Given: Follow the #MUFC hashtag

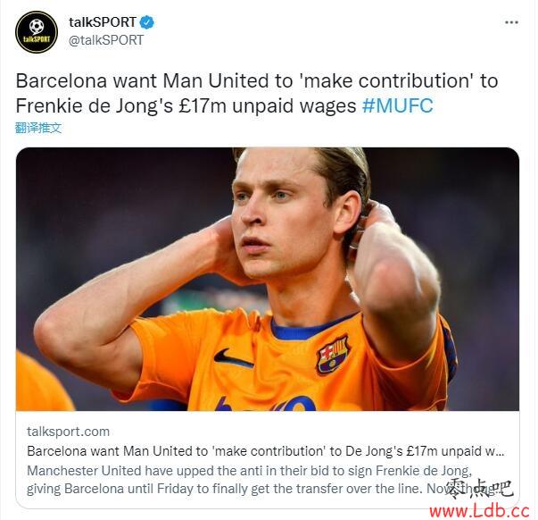Looking at the screenshot, I should click(x=398, y=105).
